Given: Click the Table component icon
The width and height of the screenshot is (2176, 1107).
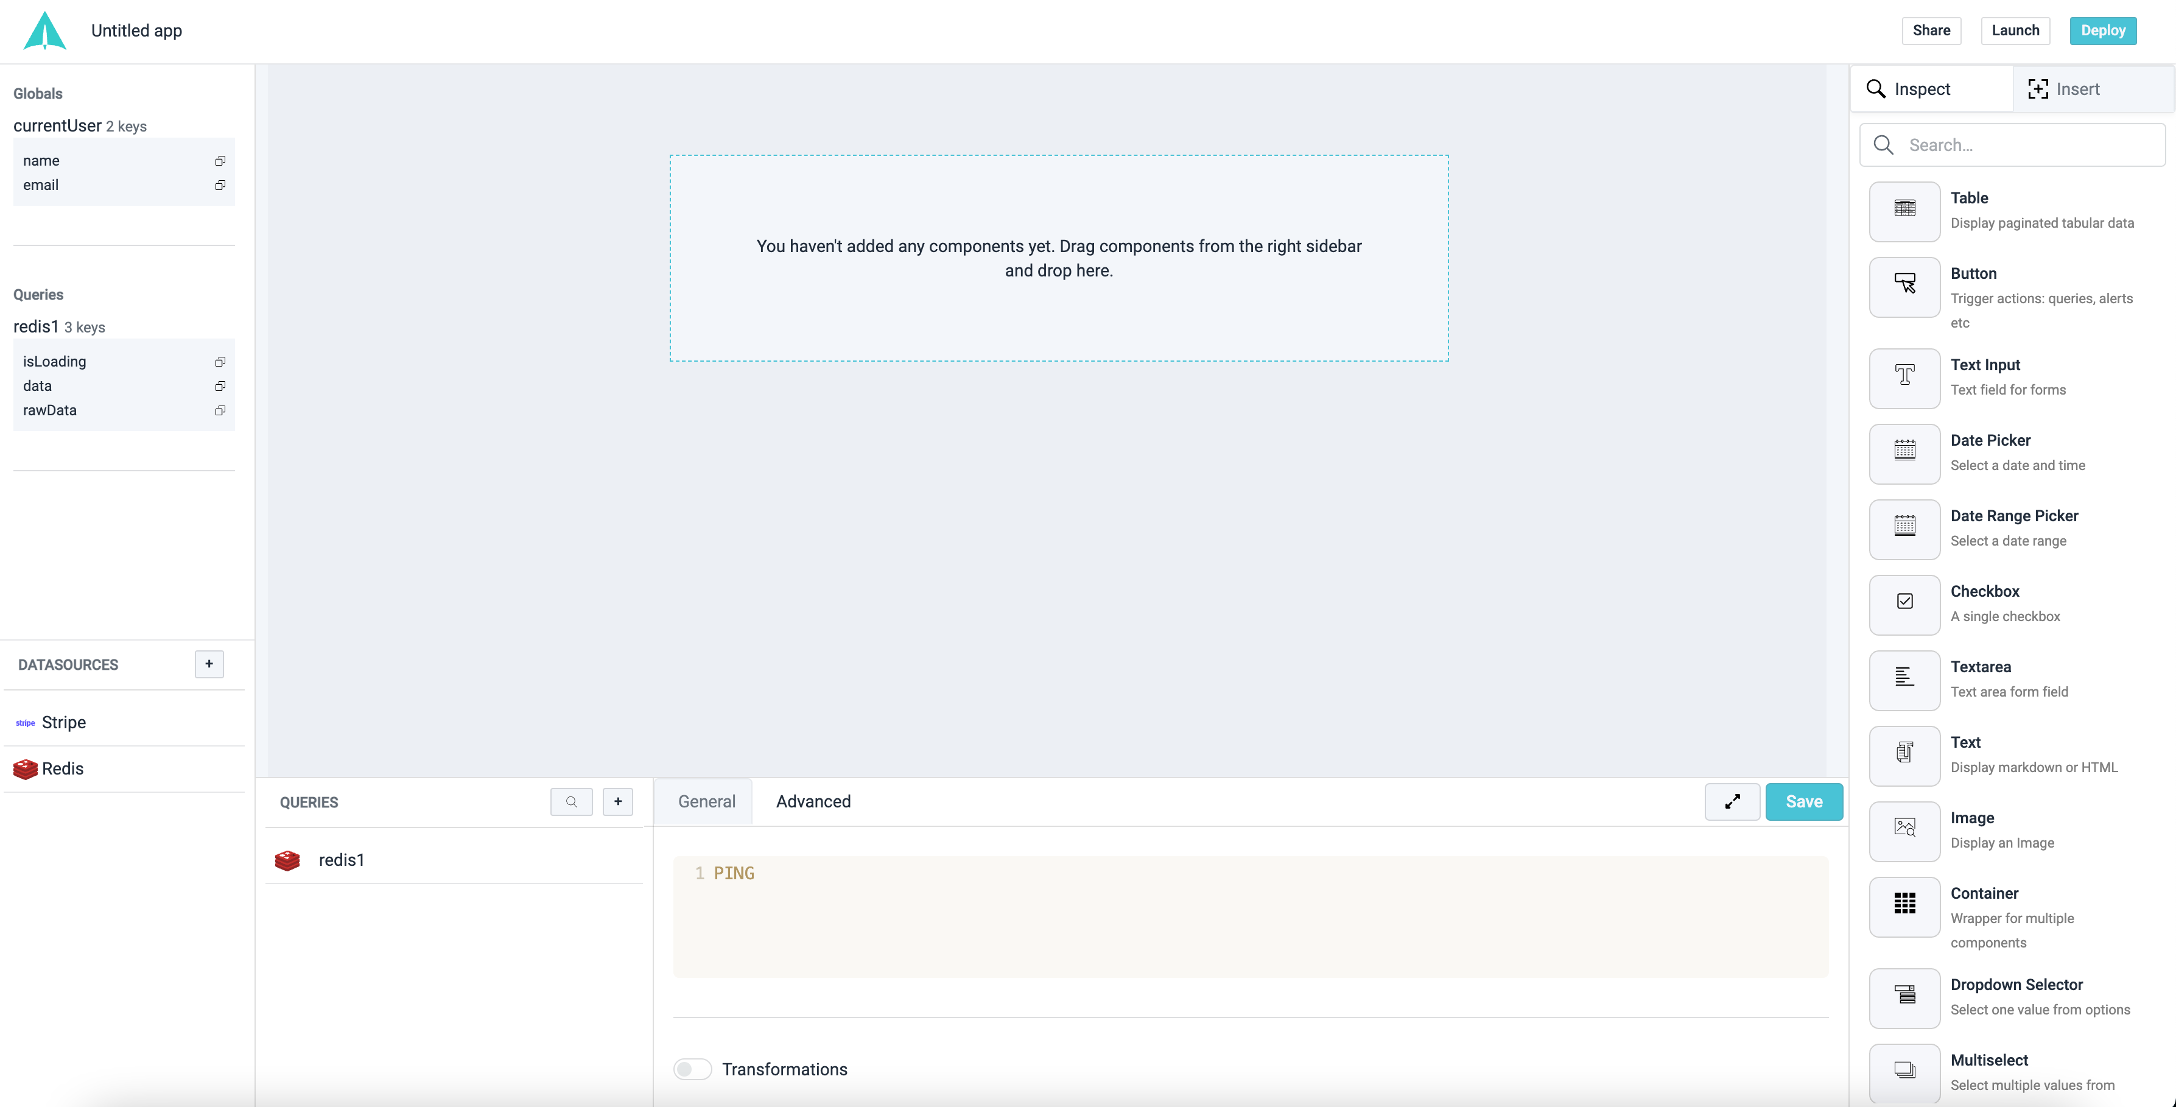Looking at the screenshot, I should point(1904,209).
